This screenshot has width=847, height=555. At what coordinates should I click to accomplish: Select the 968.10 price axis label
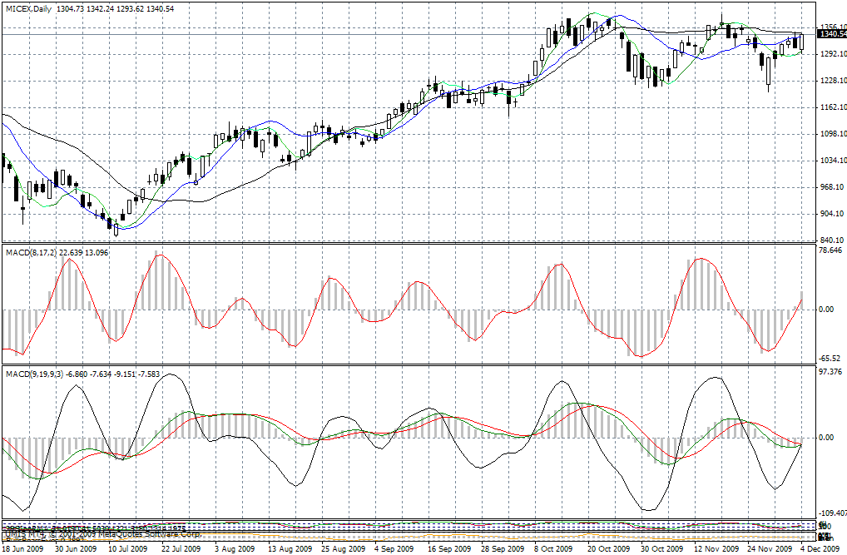pyautogui.click(x=831, y=187)
